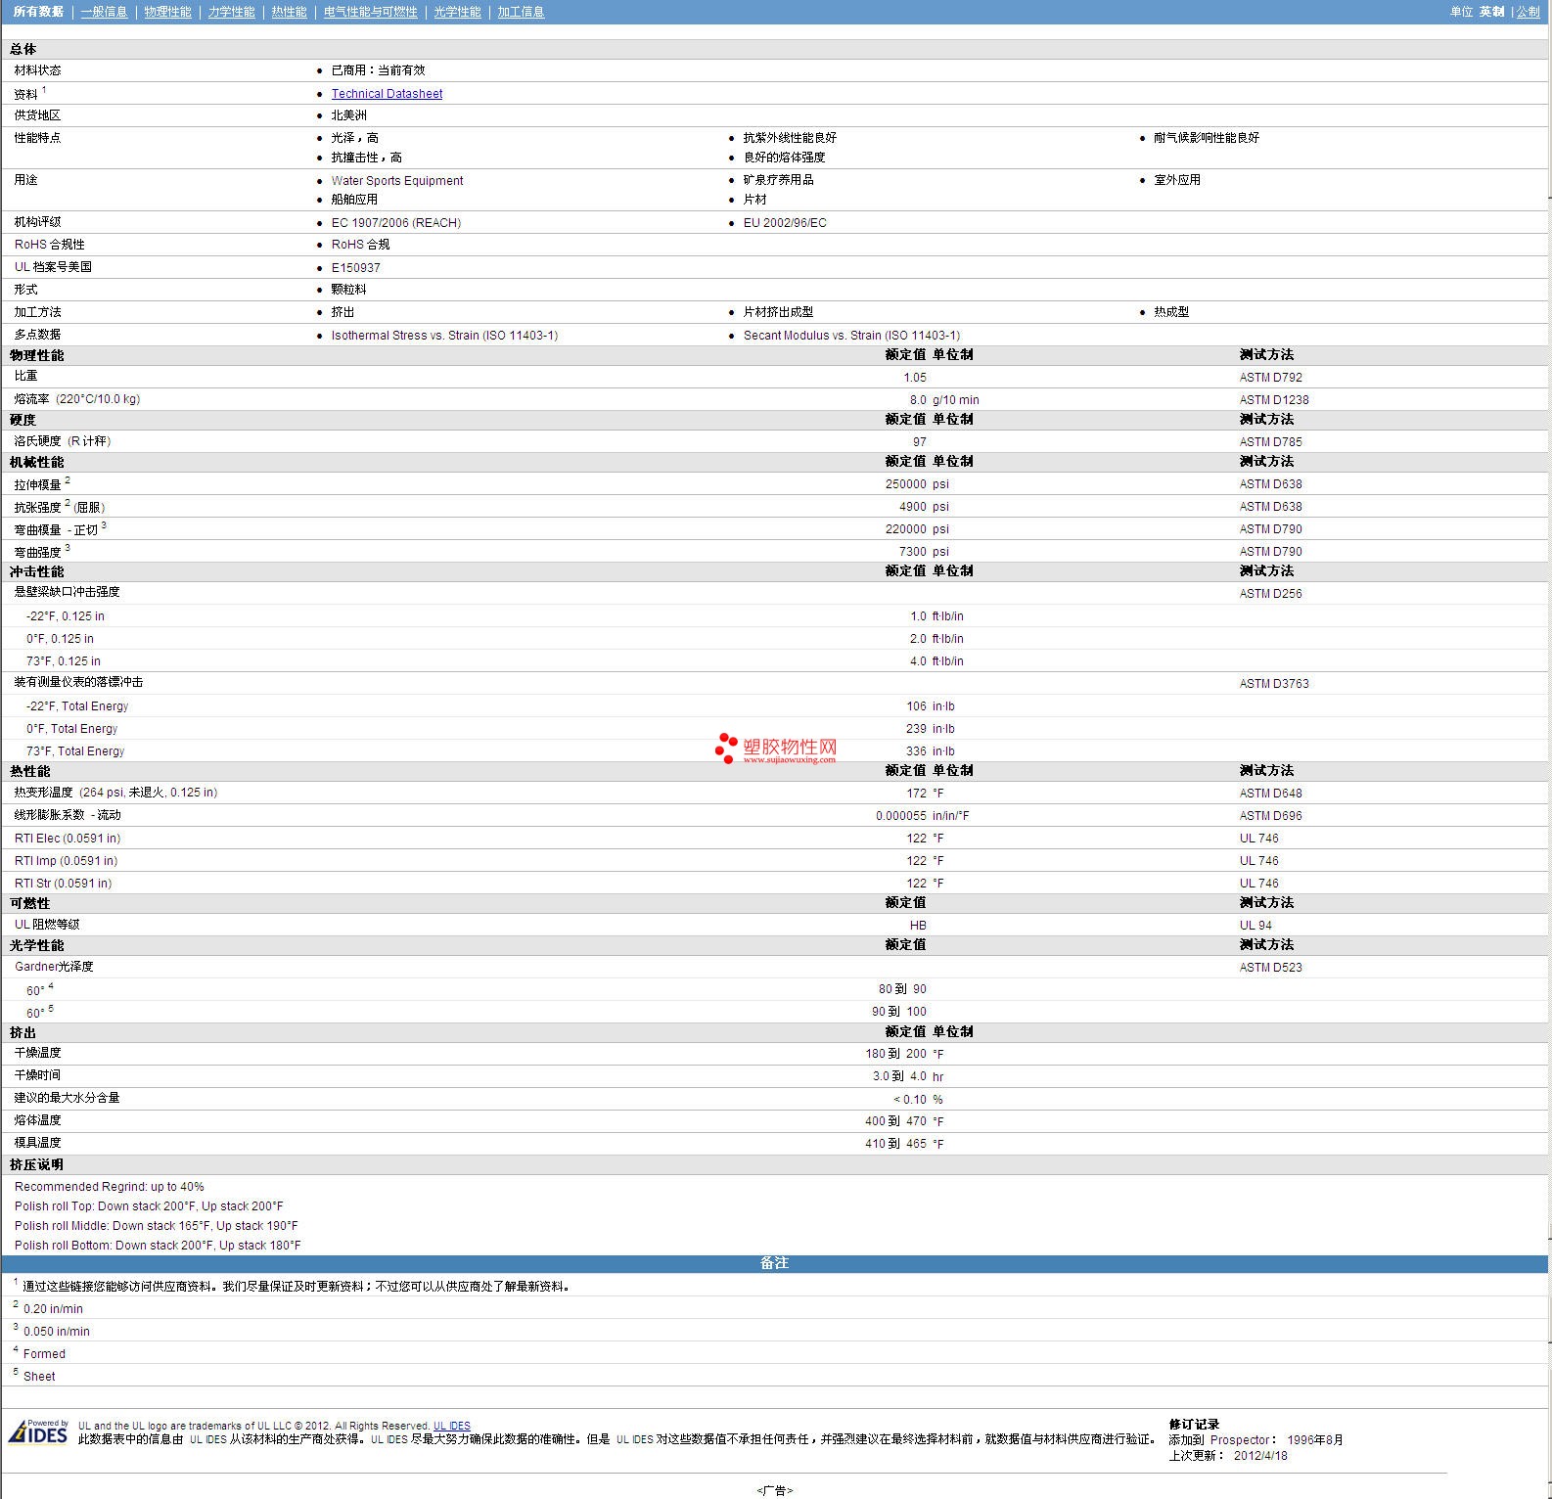1552x1499 pixels.
Task: Click the 8.0 melt flow value
Action: (x=918, y=400)
